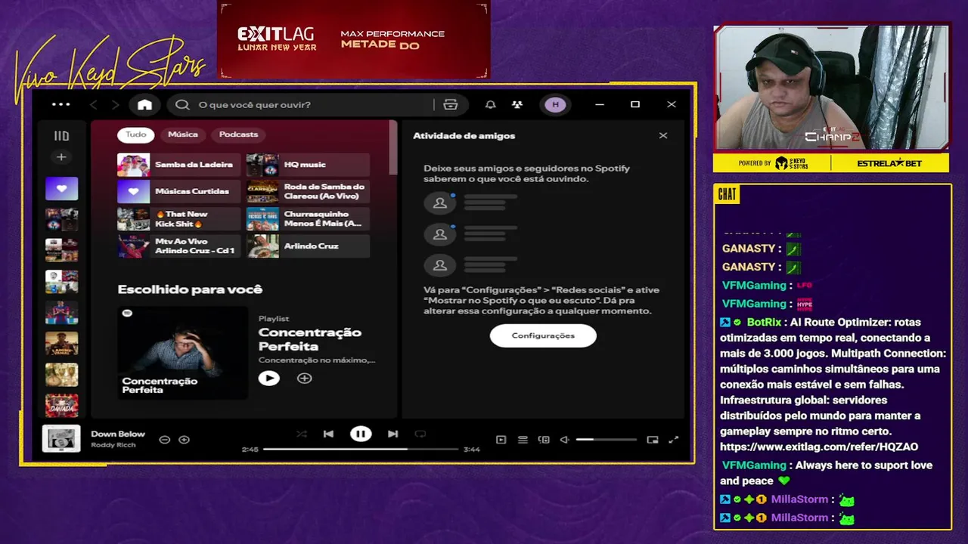The width and height of the screenshot is (968, 544).
Task: Go forward with the right arrow
Action: pyautogui.click(x=115, y=104)
